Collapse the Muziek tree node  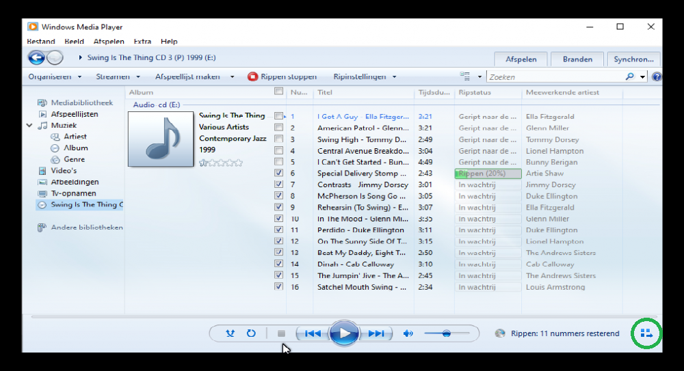pyautogui.click(x=29, y=126)
